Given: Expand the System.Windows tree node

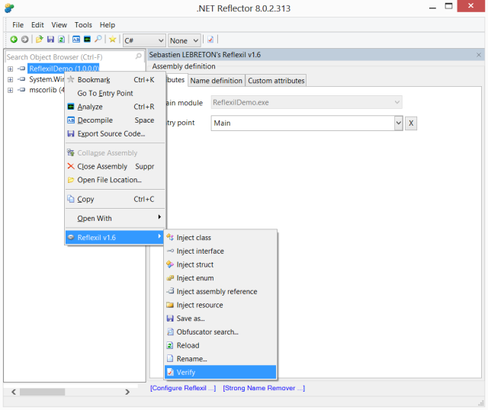Looking at the screenshot, I should point(10,79).
